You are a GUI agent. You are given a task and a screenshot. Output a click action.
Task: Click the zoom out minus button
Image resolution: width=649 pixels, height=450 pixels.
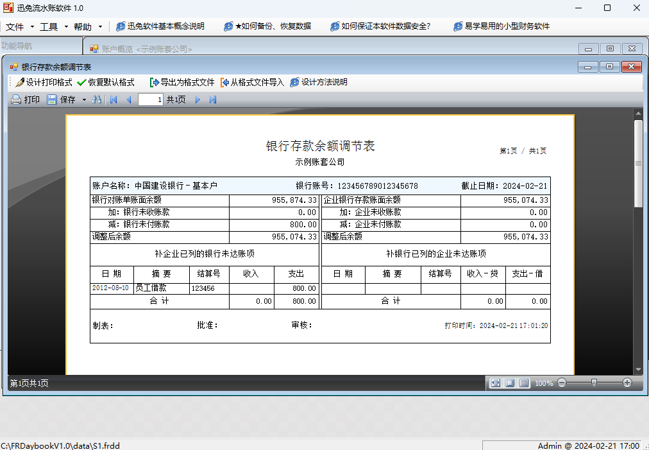pyautogui.click(x=562, y=383)
